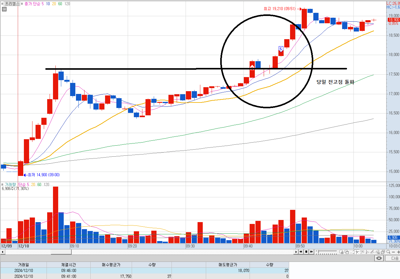Screen dimensions: 400x279
Task: Select the magenta 5 price moving average
Action: [43, 4]
